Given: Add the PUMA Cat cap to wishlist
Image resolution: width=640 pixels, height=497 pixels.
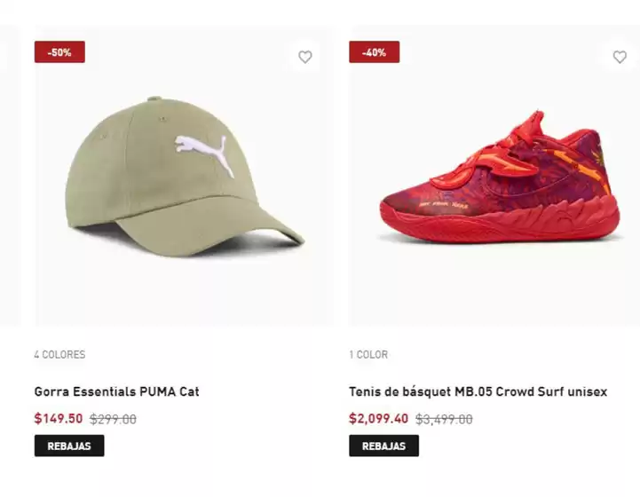Looking at the screenshot, I should (x=305, y=57).
